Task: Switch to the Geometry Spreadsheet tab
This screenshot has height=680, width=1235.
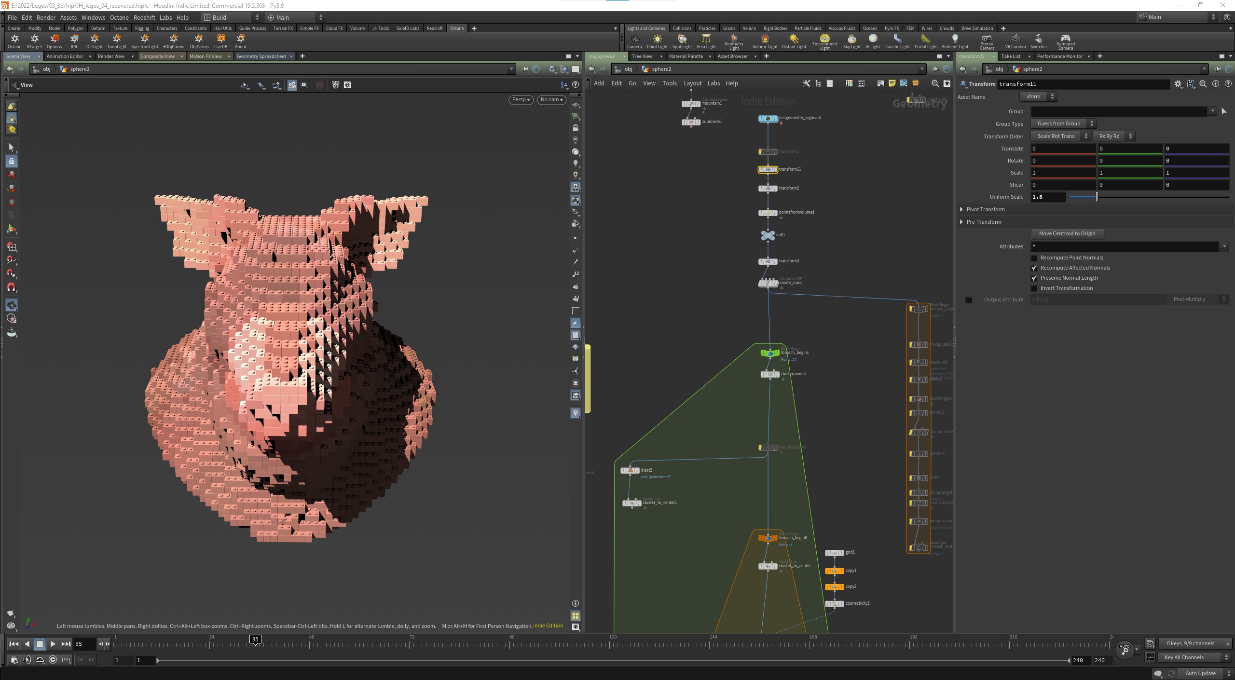Action: 261,56
